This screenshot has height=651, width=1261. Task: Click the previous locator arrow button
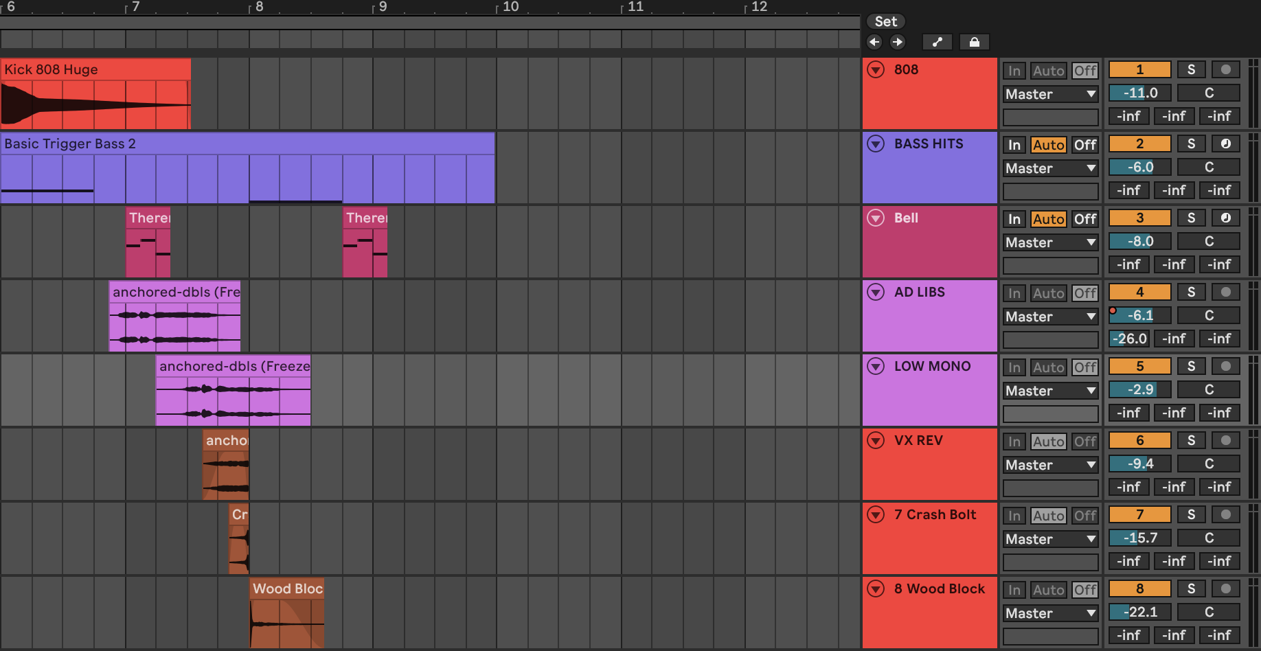(x=874, y=42)
